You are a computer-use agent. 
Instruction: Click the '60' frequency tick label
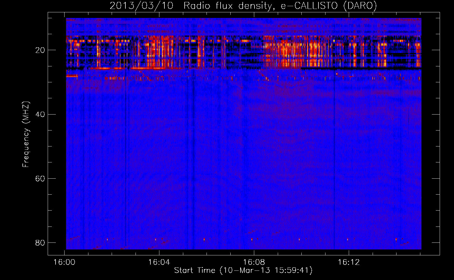coord(40,178)
